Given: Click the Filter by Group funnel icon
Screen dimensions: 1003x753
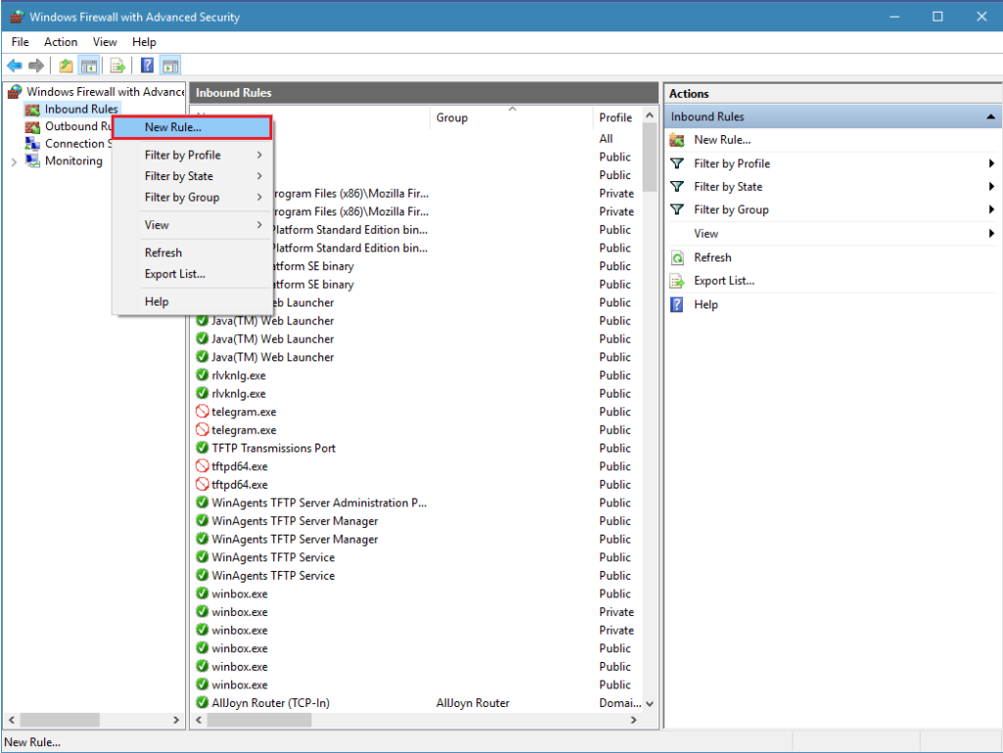Looking at the screenshot, I should 677,210.
